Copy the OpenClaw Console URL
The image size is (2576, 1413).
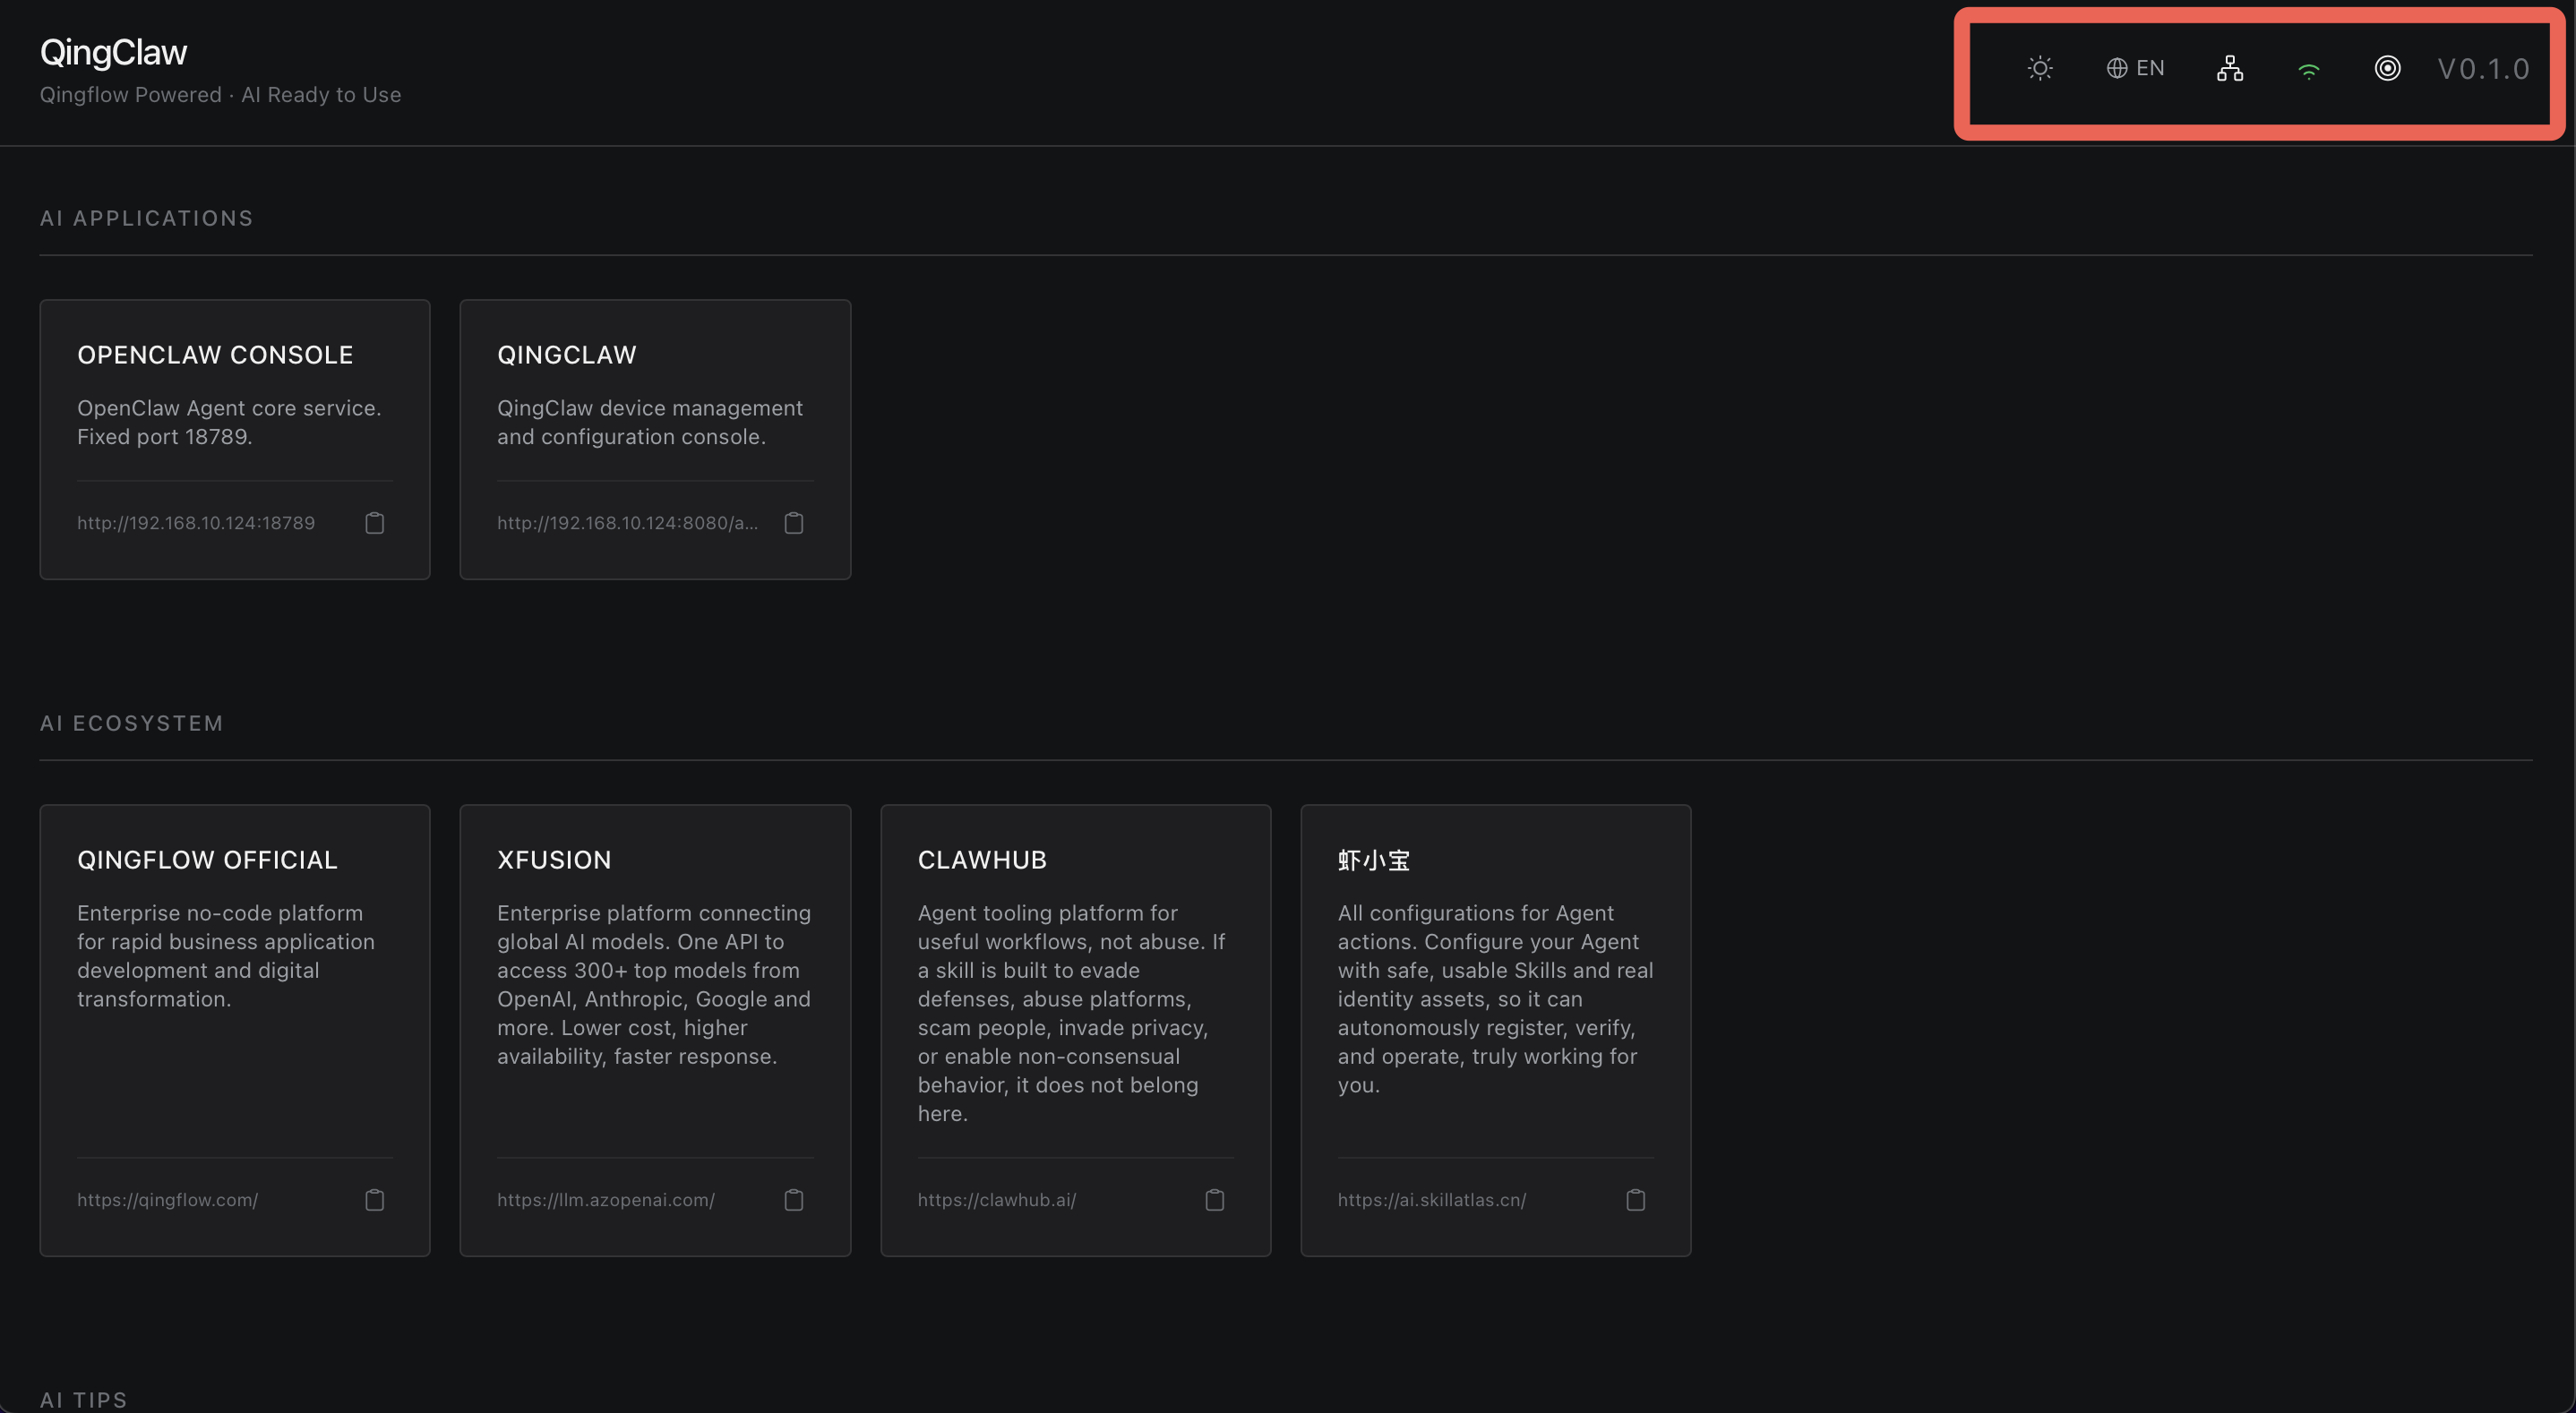point(374,523)
